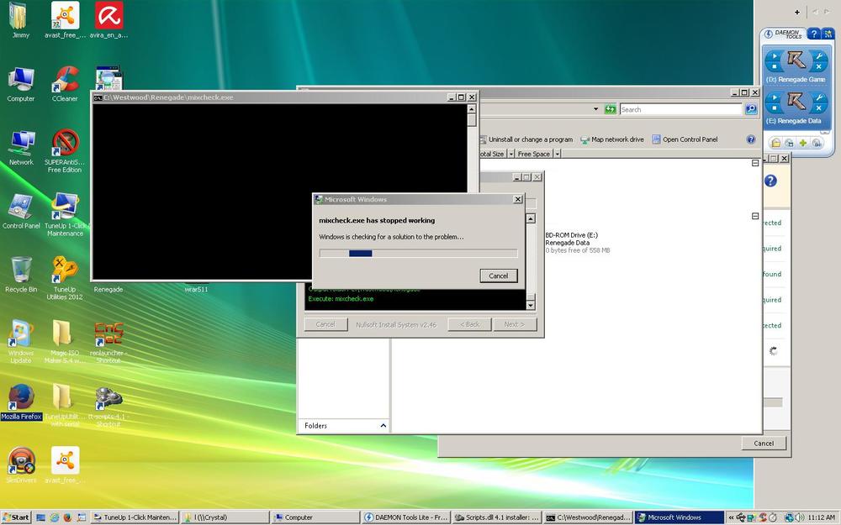Image resolution: width=841 pixels, height=525 pixels.
Task: Switch to C:\Westwood\Renegad... taskbar button
Action: 588,517
